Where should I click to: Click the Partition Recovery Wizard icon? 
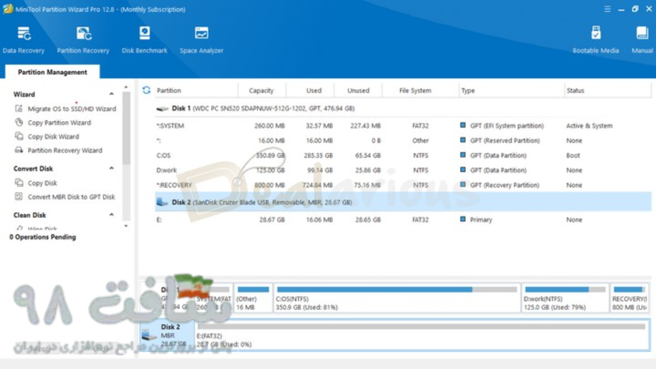click(19, 150)
